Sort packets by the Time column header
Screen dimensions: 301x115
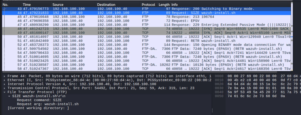tap(37, 5)
